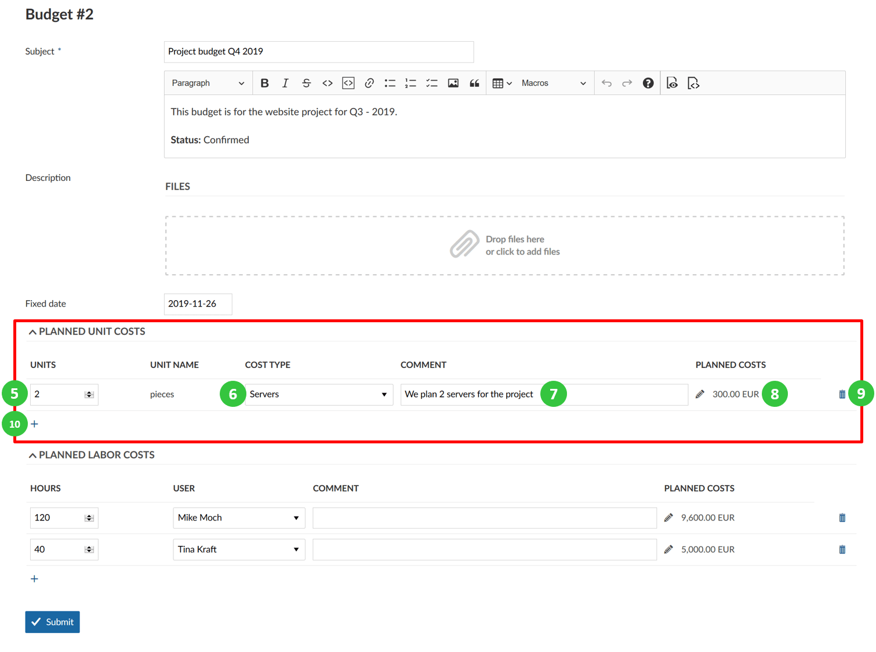This screenshot has width=876, height=652.
Task: Edit planned costs of 9,600.00 EUR
Action: 668,518
